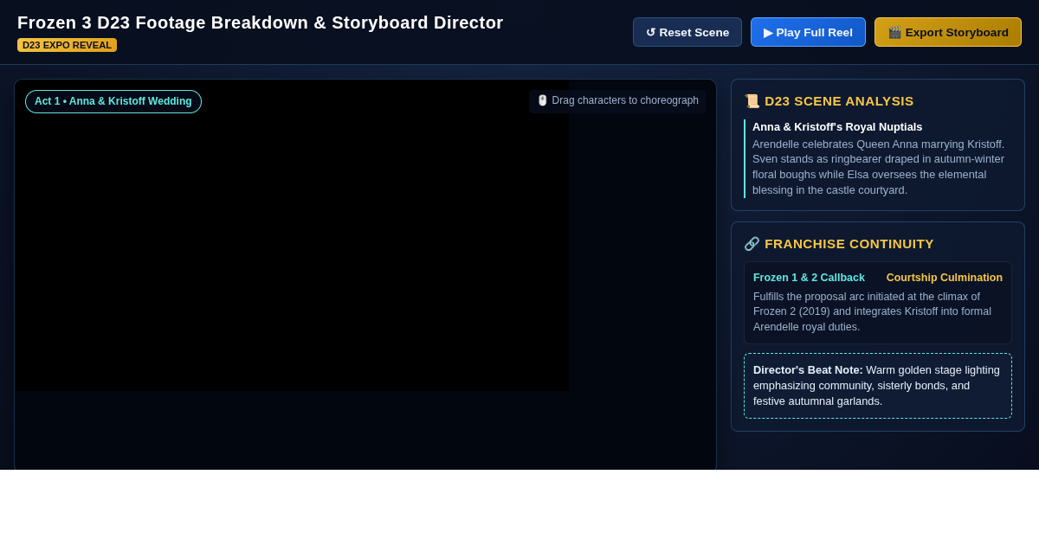This screenshot has height=545, width=1039.
Task: Click the FRANCHISE CONTINUITY heading
Action: pyautogui.click(x=849, y=244)
